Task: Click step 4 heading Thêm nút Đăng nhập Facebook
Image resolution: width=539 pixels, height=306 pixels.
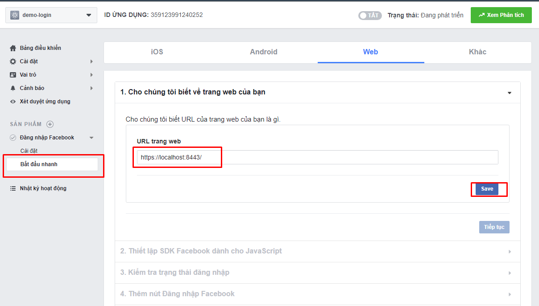Action: 178,294
